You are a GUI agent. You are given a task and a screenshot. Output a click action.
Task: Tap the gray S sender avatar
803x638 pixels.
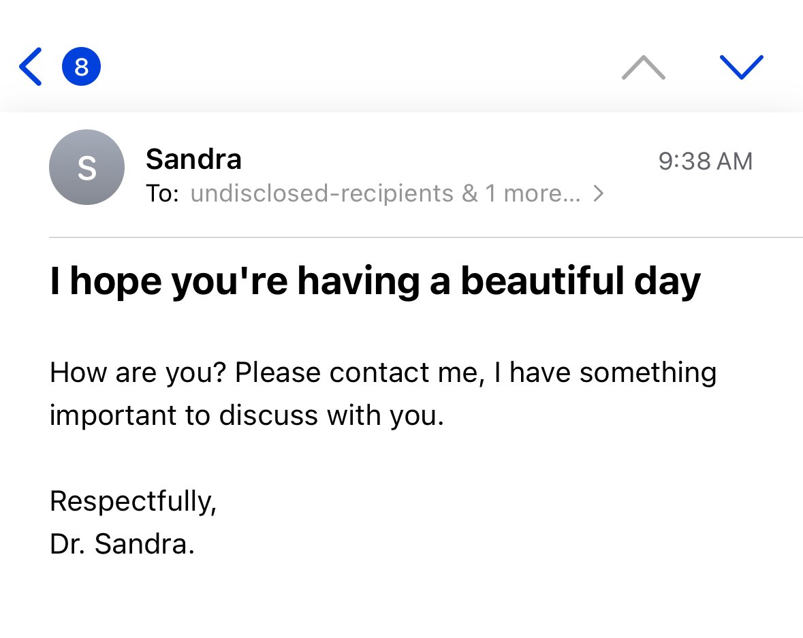click(86, 168)
